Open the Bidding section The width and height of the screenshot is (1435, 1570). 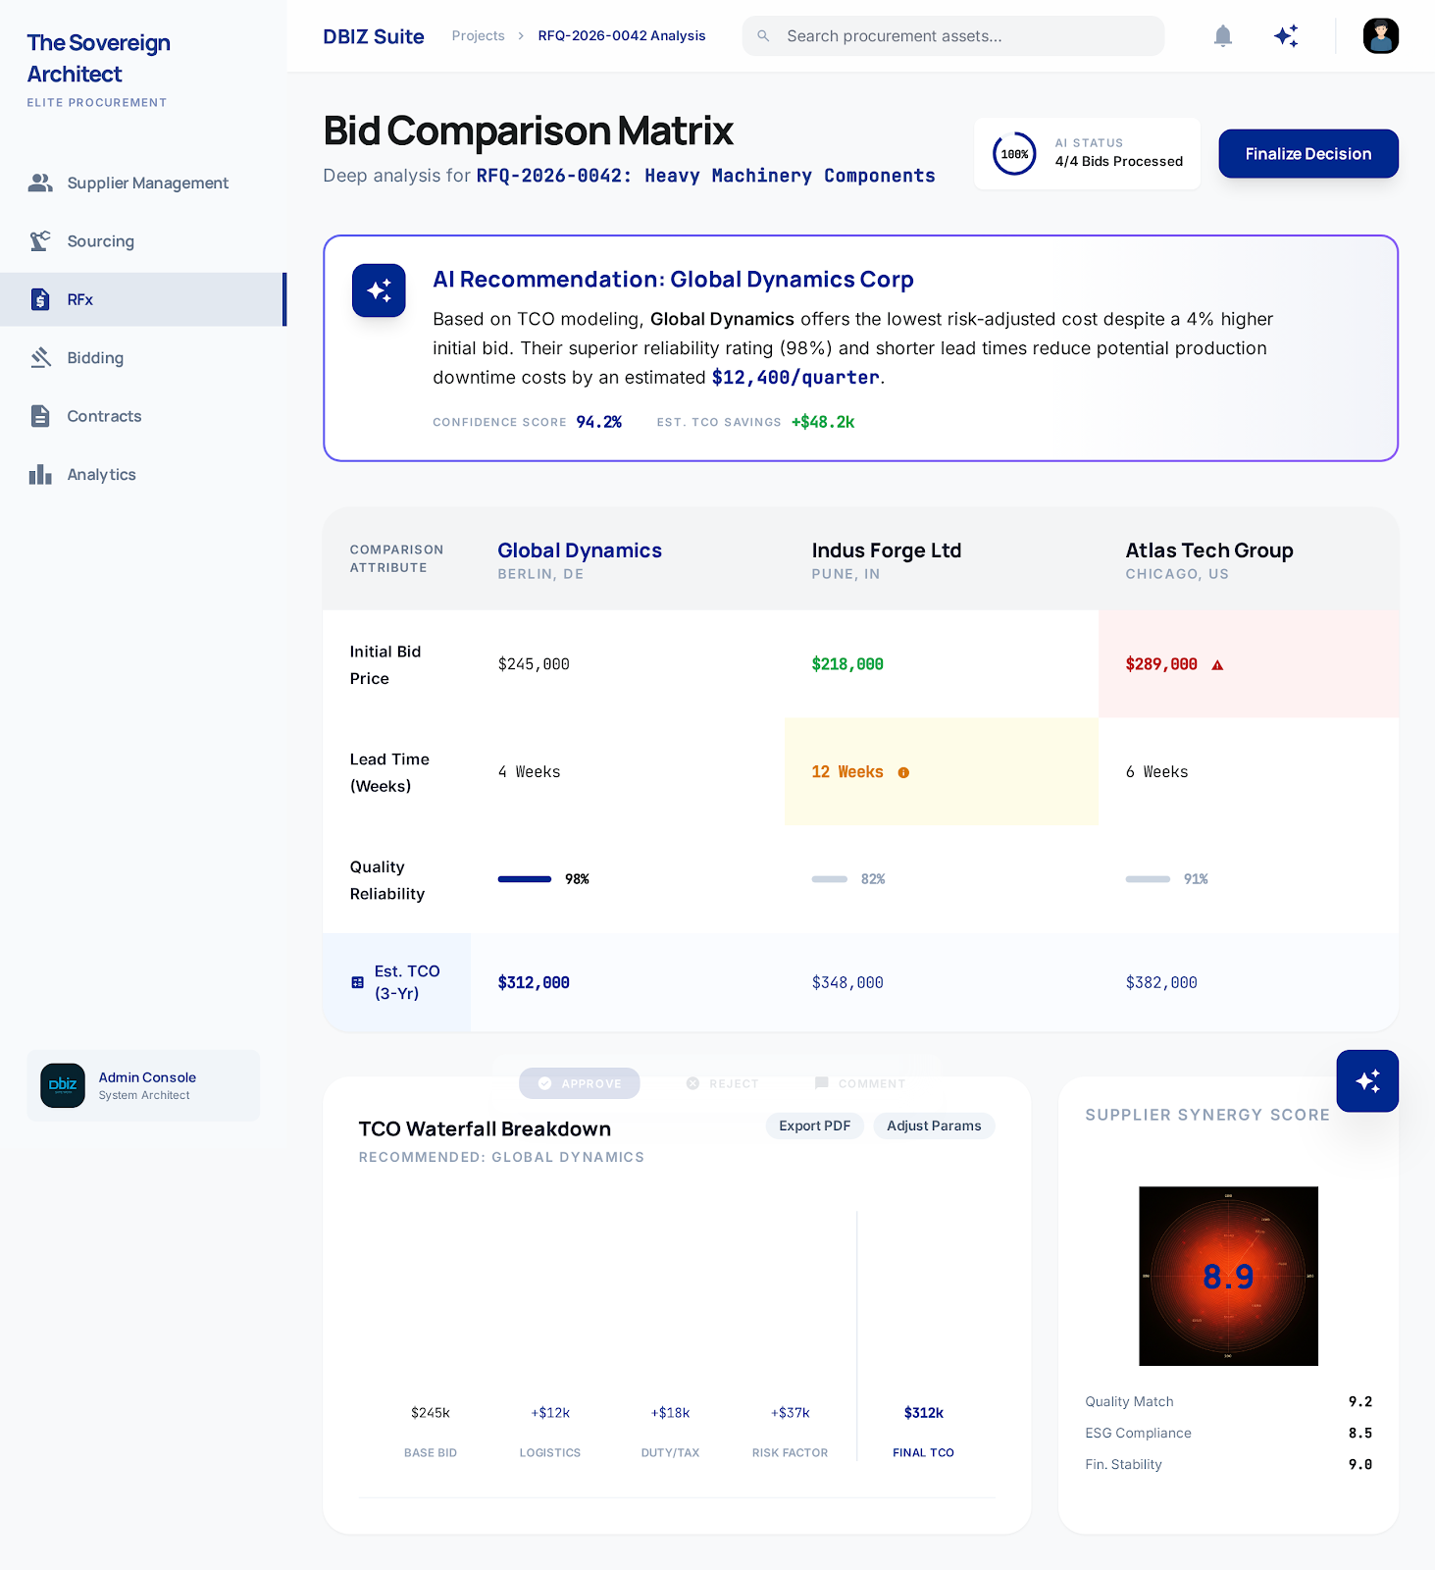[x=143, y=357]
